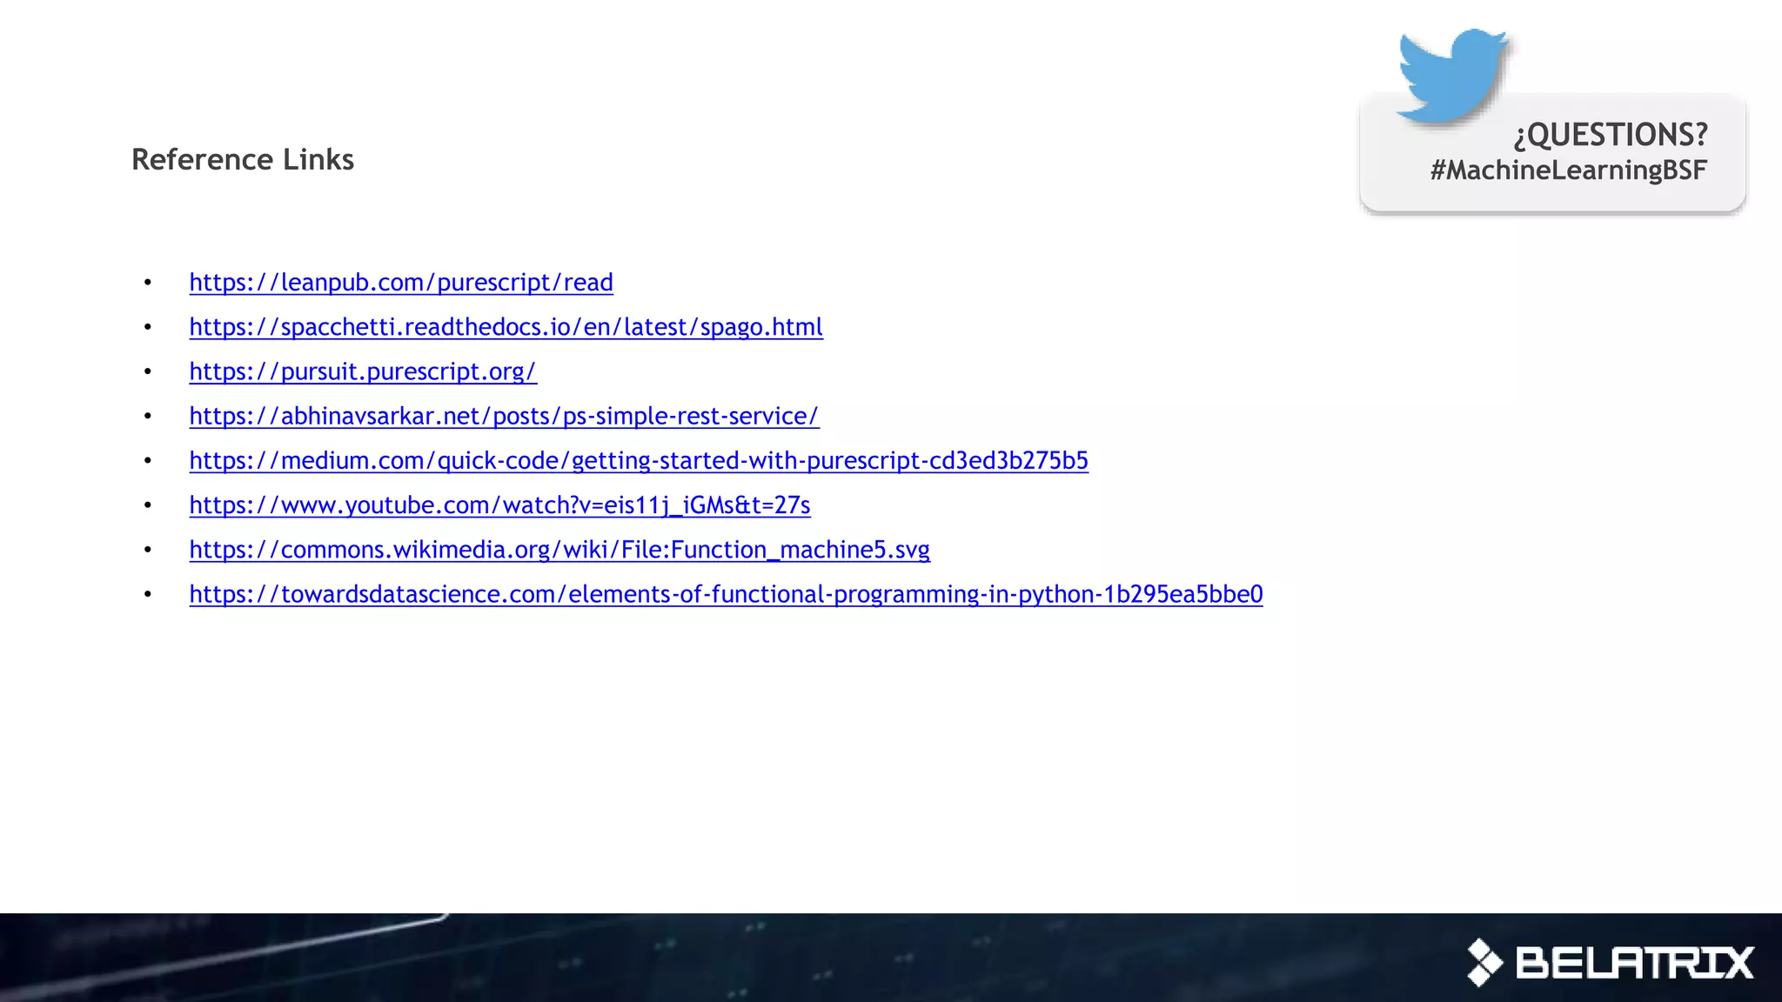This screenshot has width=1782, height=1002.
Task: Click the bullet before YouTube link
Action: (148, 505)
